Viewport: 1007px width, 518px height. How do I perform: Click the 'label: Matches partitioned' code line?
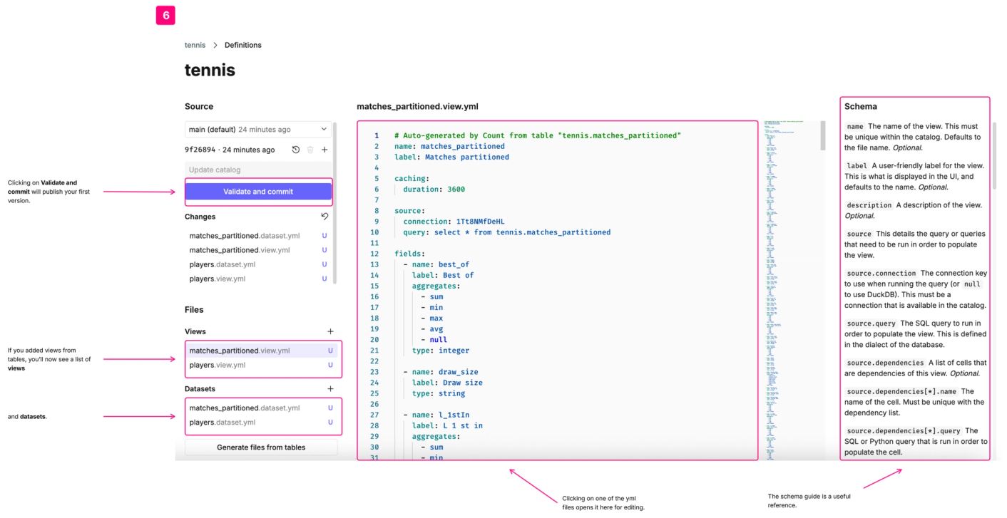(451, 157)
